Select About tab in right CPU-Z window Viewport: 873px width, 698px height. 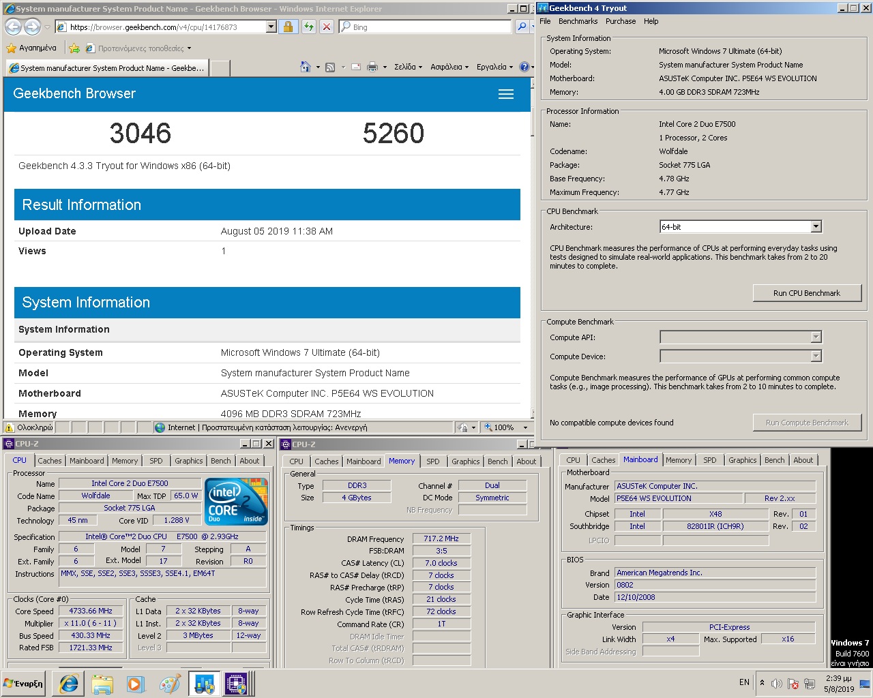click(x=803, y=460)
